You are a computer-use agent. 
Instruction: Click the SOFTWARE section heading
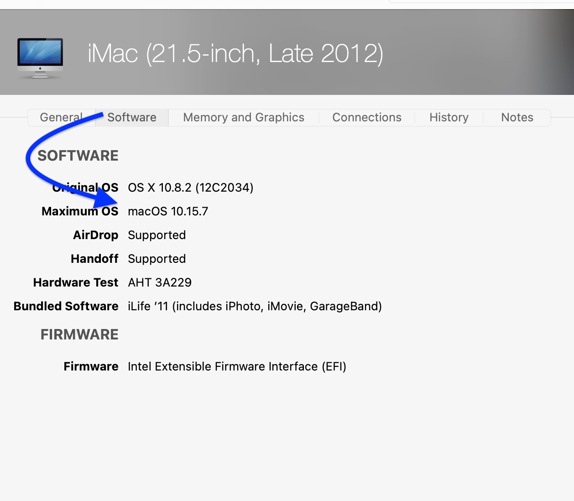coord(78,156)
